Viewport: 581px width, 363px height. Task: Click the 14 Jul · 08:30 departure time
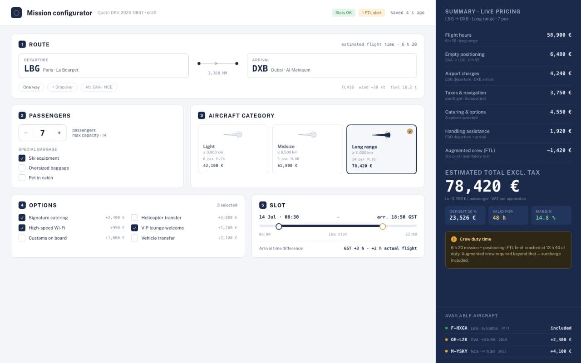pos(279,217)
